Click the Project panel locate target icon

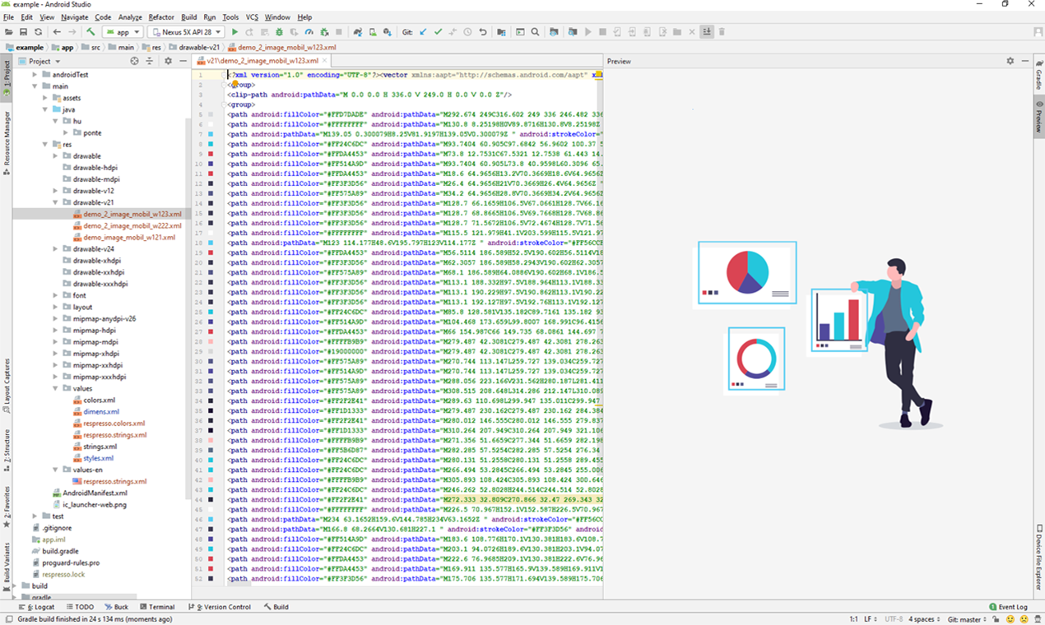point(135,61)
